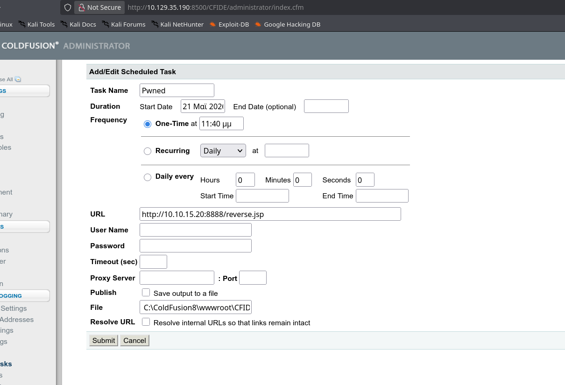Open the Exploit-DB bookmark
This screenshot has height=385, width=565.
click(229, 24)
